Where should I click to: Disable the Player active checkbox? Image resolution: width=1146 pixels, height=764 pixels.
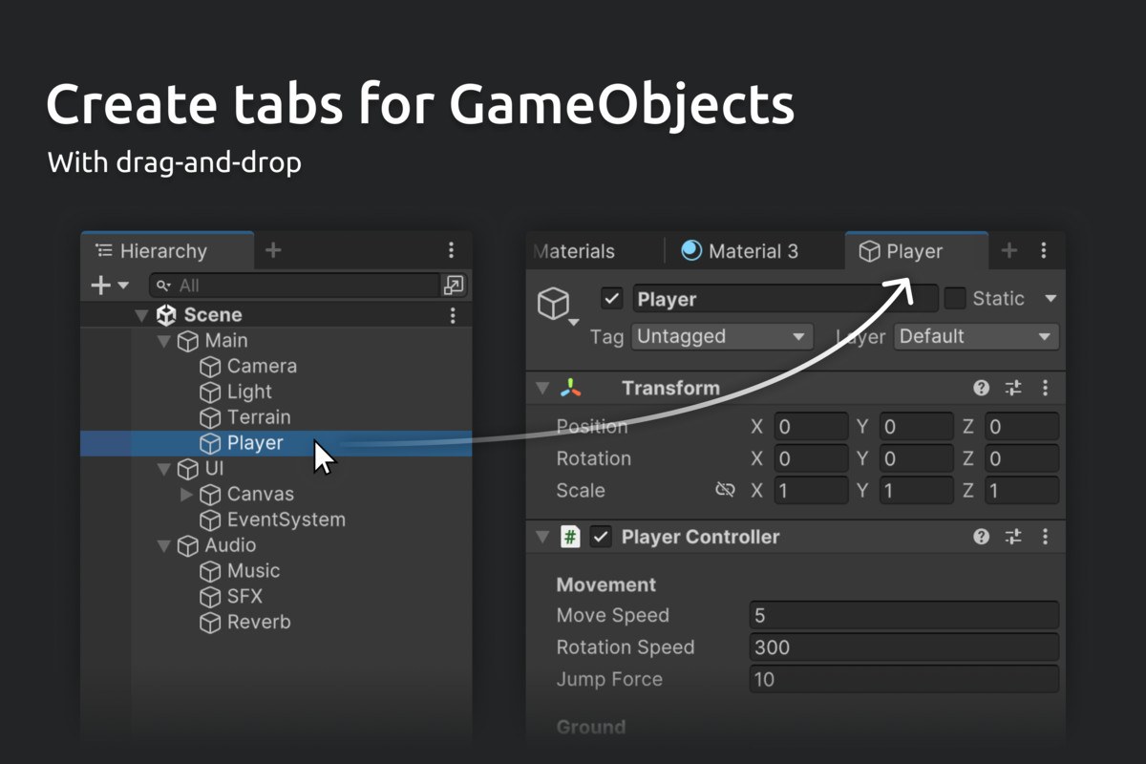pyautogui.click(x=612, y=299)
